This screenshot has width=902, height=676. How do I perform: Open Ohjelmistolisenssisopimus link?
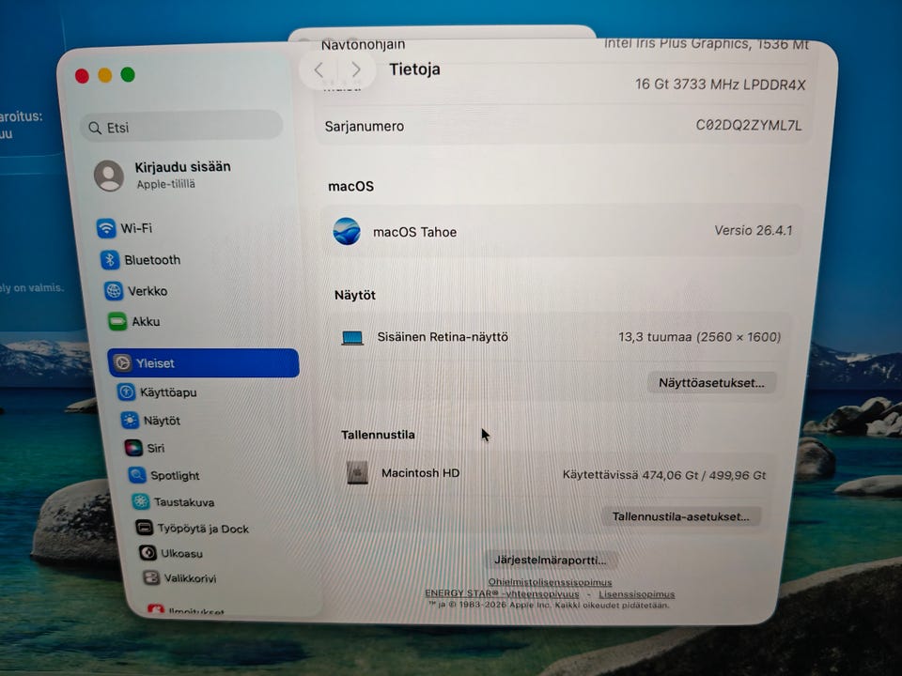(x=550, y=582)
